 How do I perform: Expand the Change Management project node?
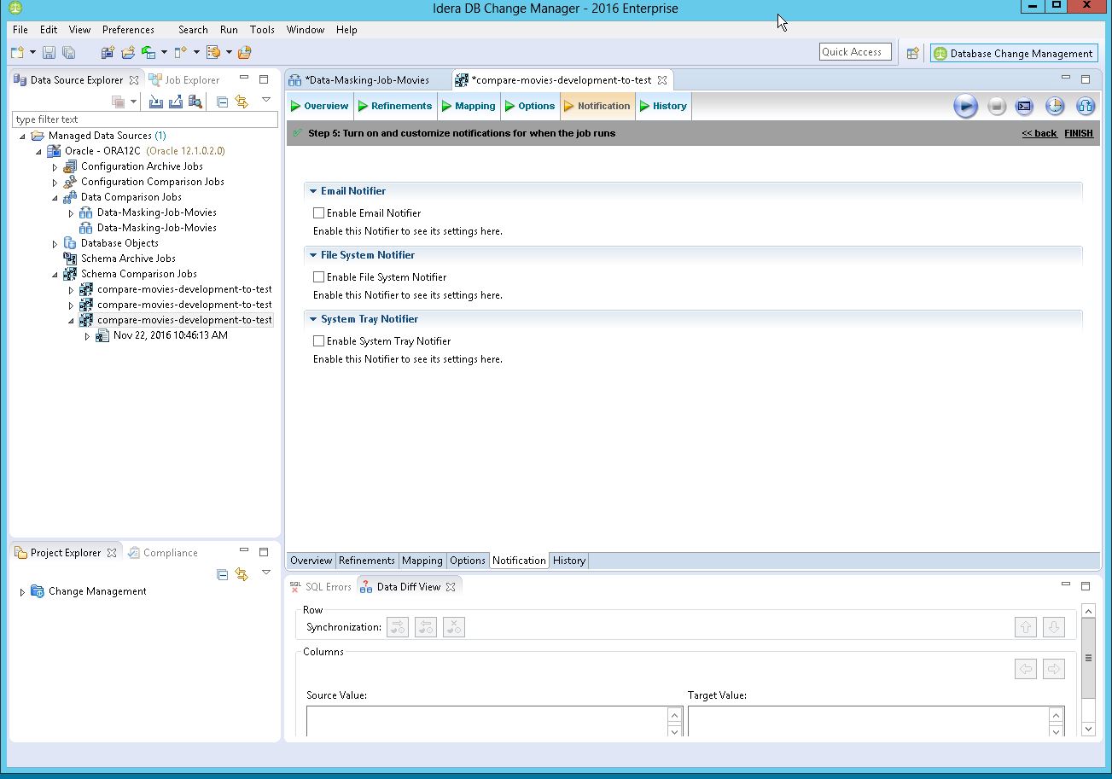[x=22, y=592]
